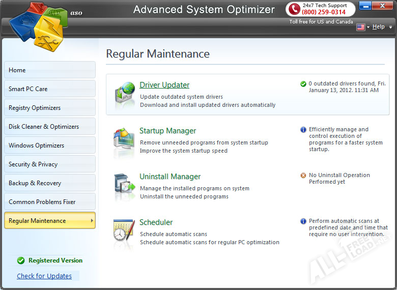Click the Uninstall Manager box icon
The image size is (397, 290).
pyautogui.click(x=124, y=186)
